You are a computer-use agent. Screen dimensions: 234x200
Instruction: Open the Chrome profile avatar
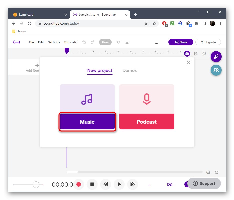[212, 23]
